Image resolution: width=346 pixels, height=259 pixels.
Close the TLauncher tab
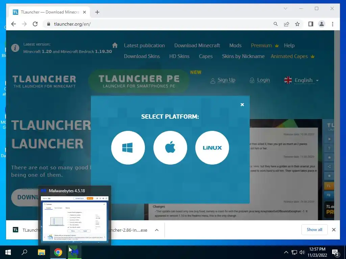tap(84, 12)
